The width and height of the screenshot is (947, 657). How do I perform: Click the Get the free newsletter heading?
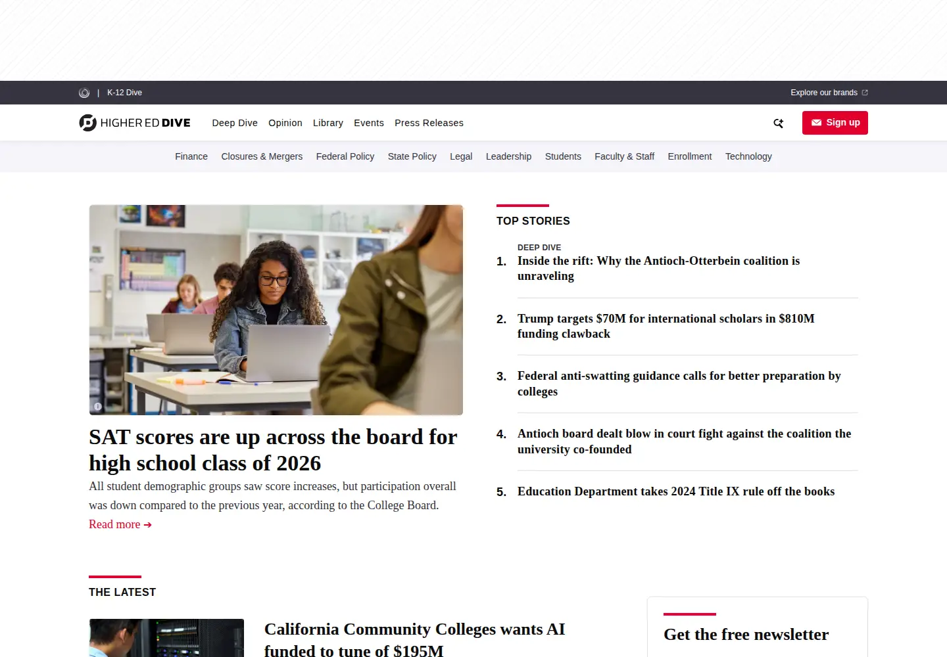point(746,635)
